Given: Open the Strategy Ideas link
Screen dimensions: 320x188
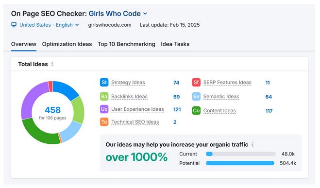Looking at the screenshot, I should (128, 83).
